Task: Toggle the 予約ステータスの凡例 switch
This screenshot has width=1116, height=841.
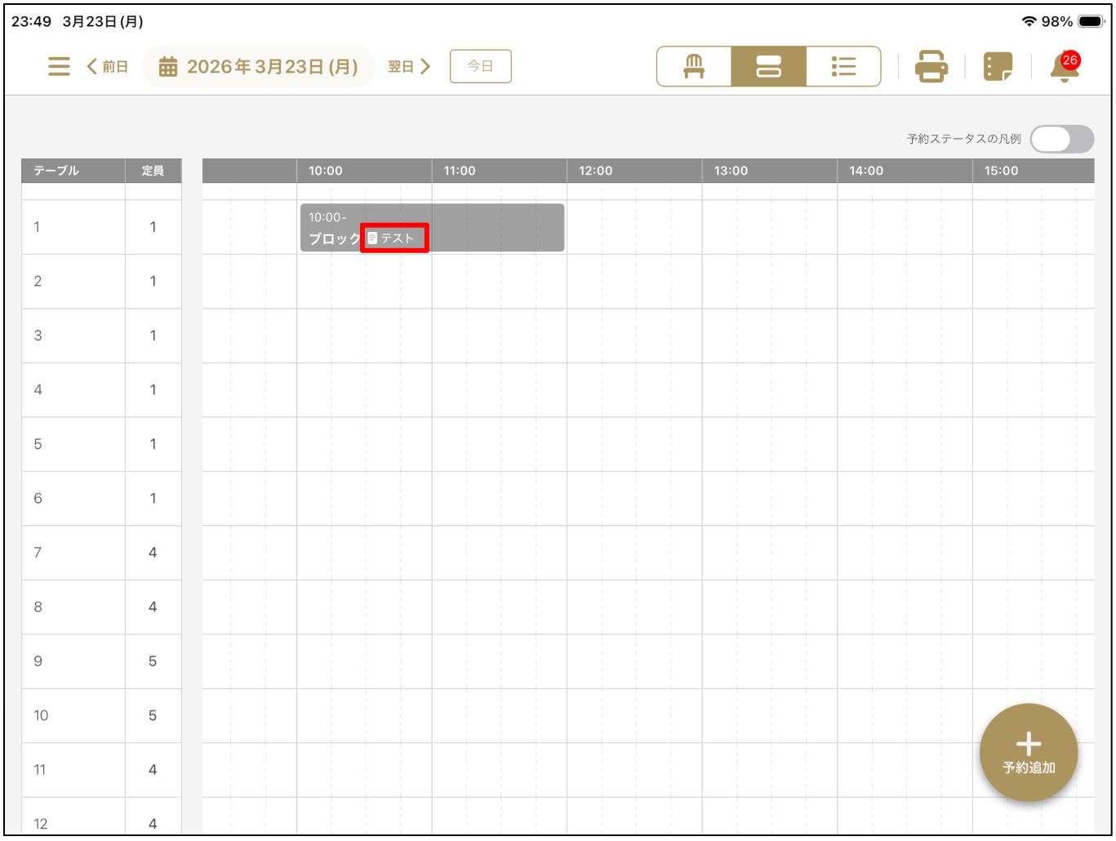Action: pyautogui.click(x=1061, y=139)
